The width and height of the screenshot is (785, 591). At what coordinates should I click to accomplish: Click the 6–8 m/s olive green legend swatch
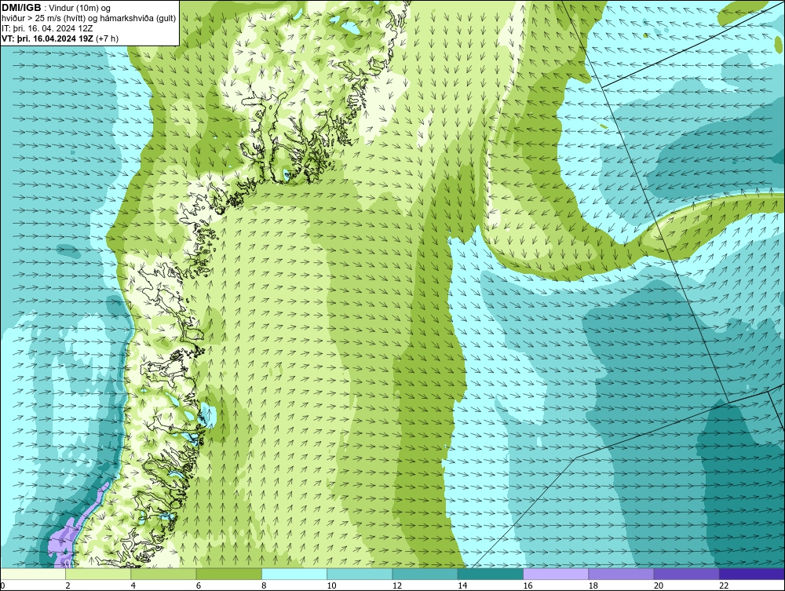point(228,574)
